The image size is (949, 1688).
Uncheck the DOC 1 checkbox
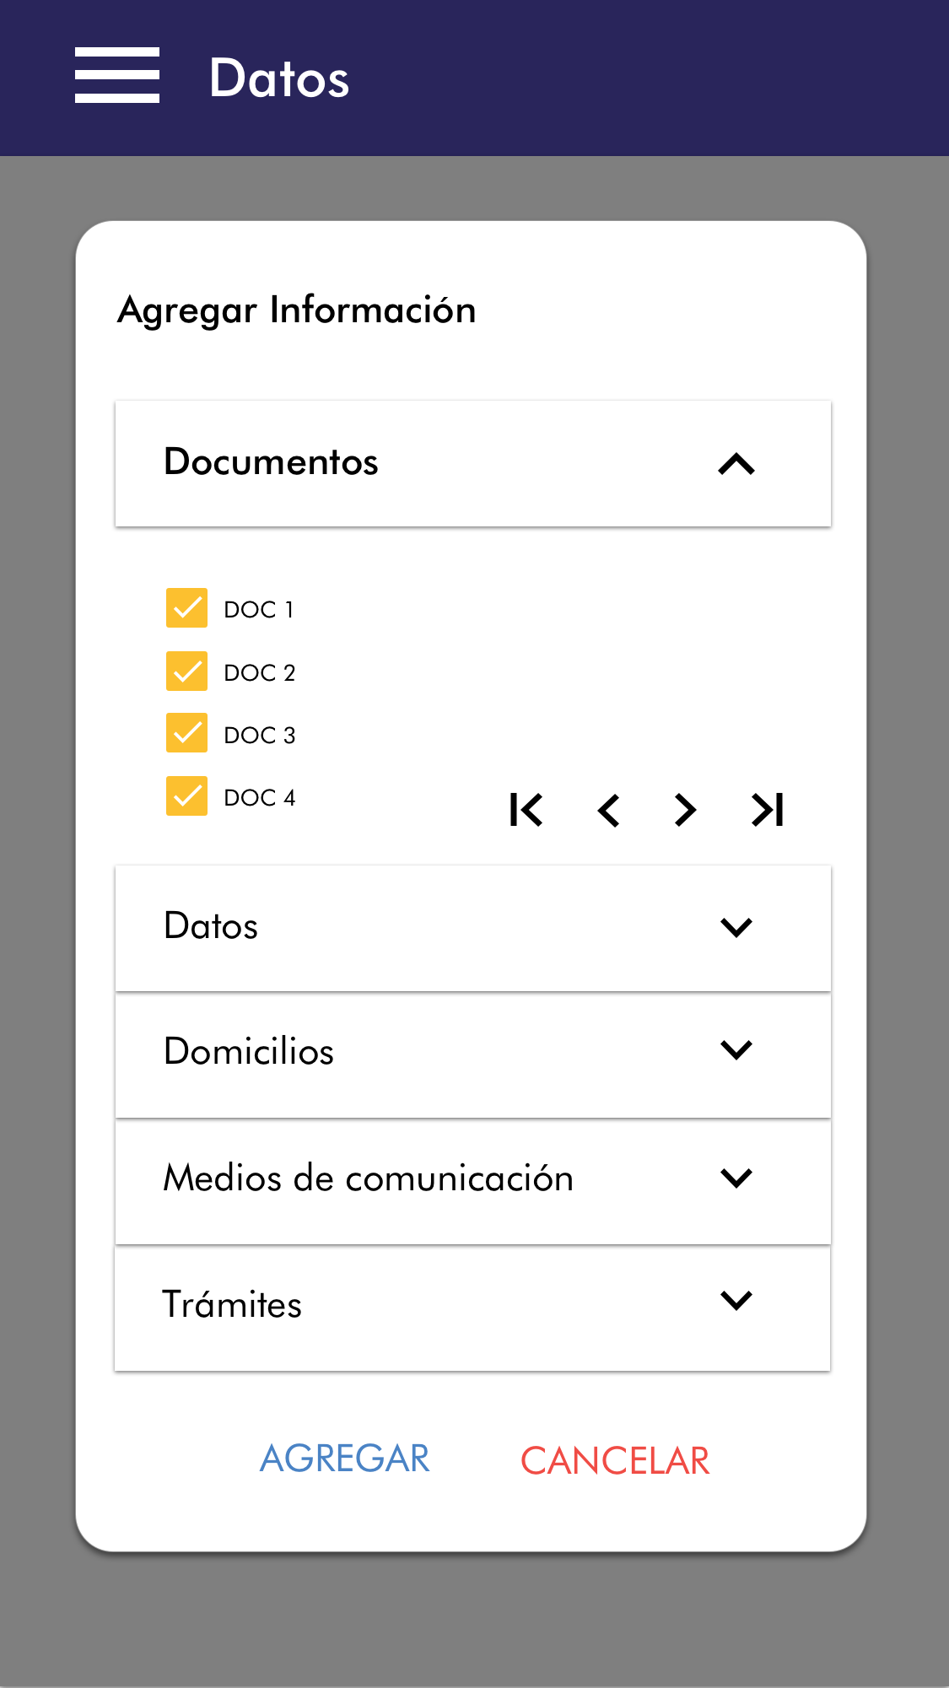(186, 608)
